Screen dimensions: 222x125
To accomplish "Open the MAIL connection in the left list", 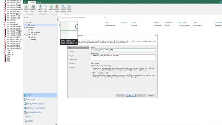I will coord(8,57).
